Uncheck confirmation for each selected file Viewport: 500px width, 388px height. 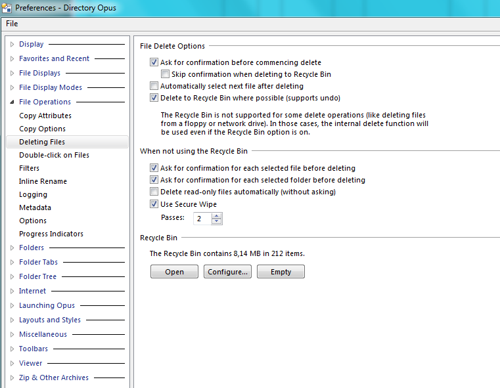[154, 168]
